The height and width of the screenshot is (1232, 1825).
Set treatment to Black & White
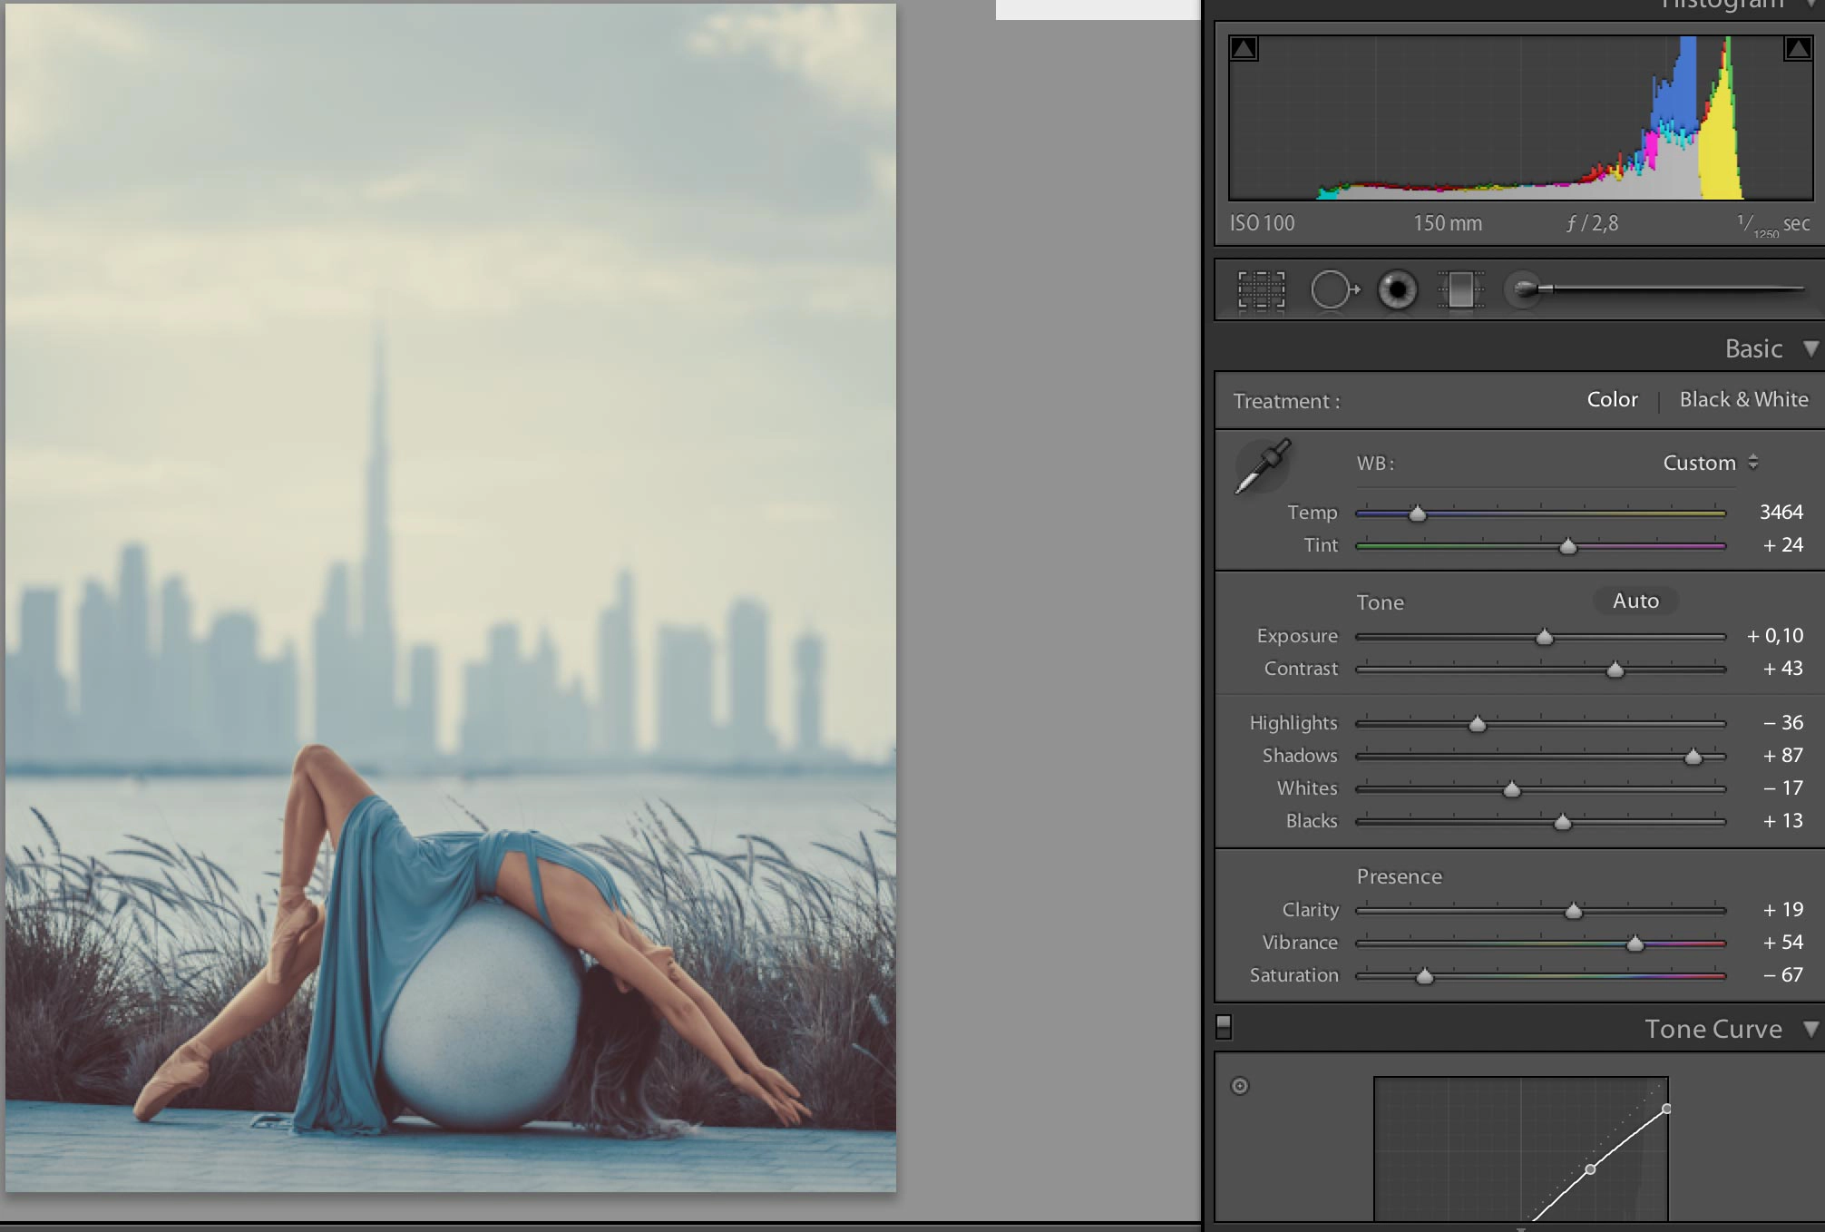pyautogui.click(x=1743, y=399)
